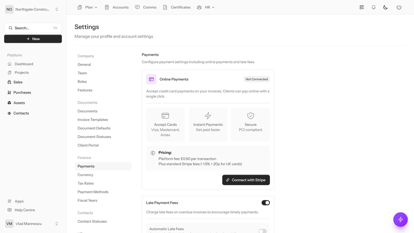Click the Comms chat bubble icon
Viewport: 414px width, 233px height.
[x=137, y=7]
